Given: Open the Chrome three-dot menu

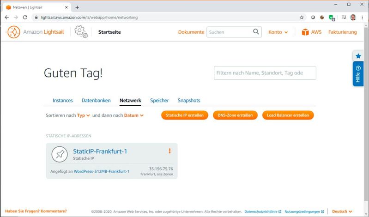Looking at the screenshot, I should [362, 18].
